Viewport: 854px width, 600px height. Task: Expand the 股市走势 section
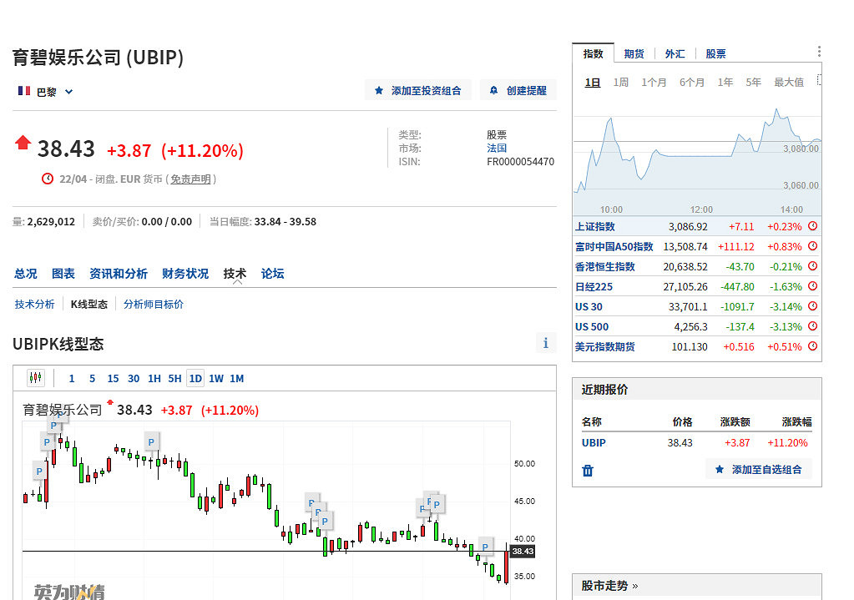click(x=609, y=586)
